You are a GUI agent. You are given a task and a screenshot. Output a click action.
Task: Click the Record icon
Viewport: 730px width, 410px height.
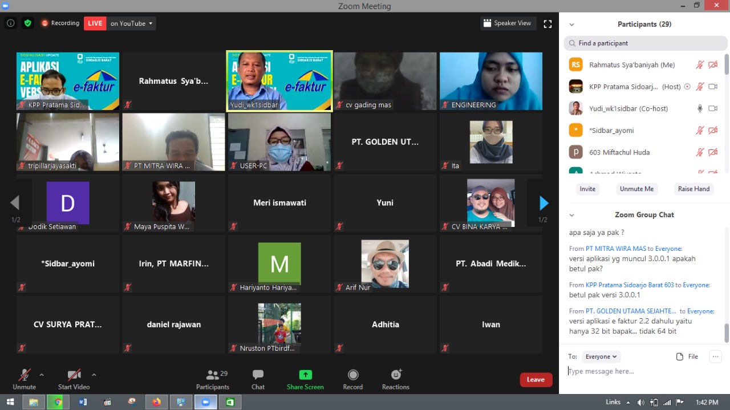352,379
